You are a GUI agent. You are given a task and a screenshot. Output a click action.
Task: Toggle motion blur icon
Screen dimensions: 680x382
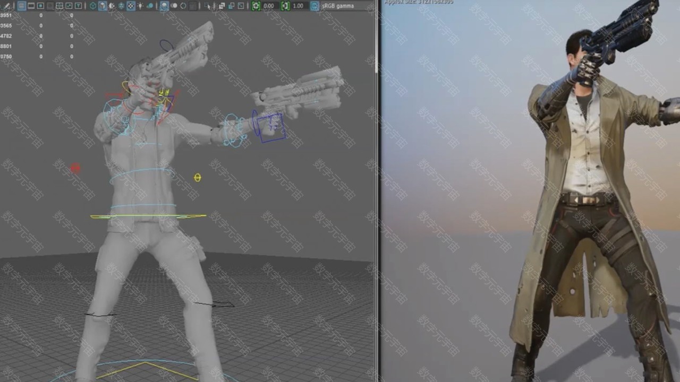[174, 6]
